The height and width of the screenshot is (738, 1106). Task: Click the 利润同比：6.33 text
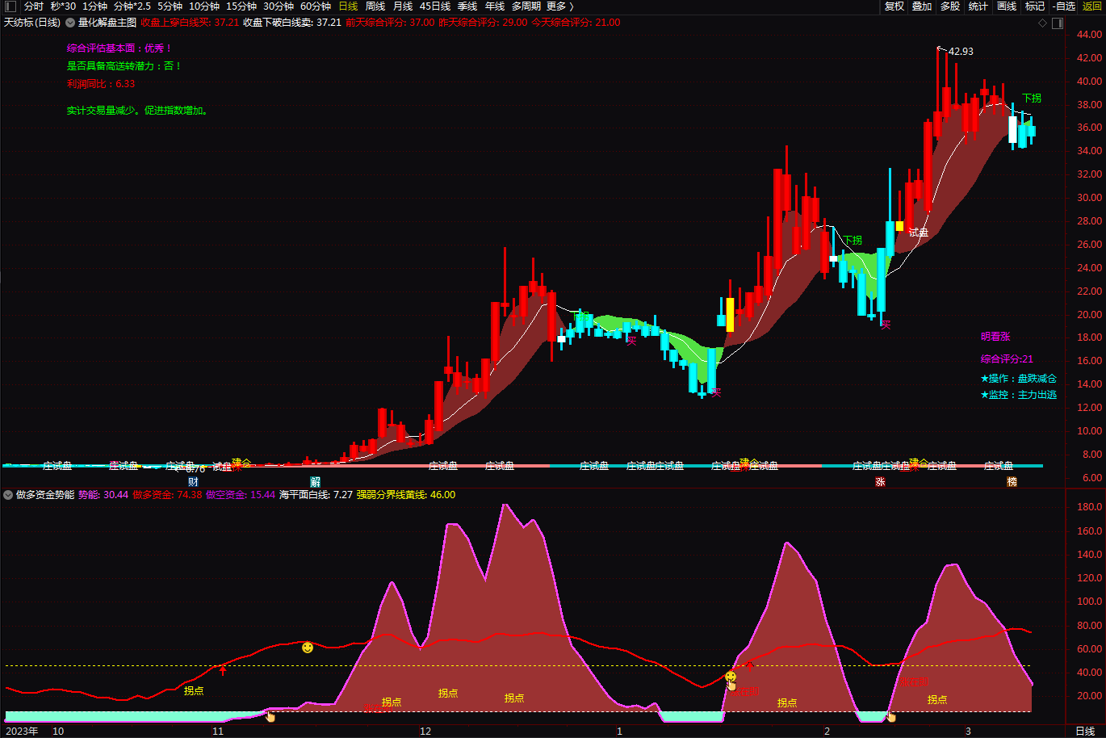click(101, 84)
